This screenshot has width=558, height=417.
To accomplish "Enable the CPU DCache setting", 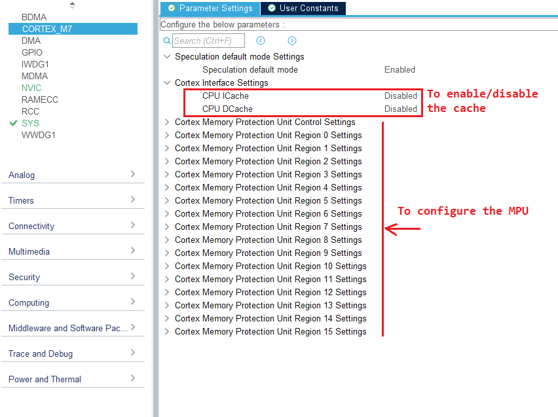I will [401, 109].
